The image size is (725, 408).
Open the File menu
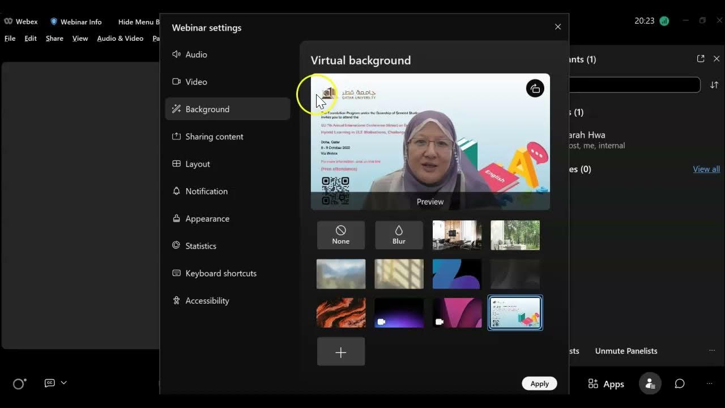pyautogui.click(x=10, y=39)
